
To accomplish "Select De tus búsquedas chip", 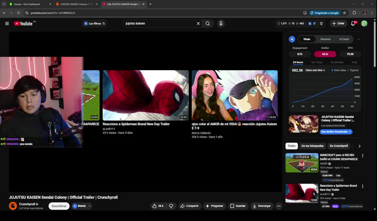I will 313,146.
